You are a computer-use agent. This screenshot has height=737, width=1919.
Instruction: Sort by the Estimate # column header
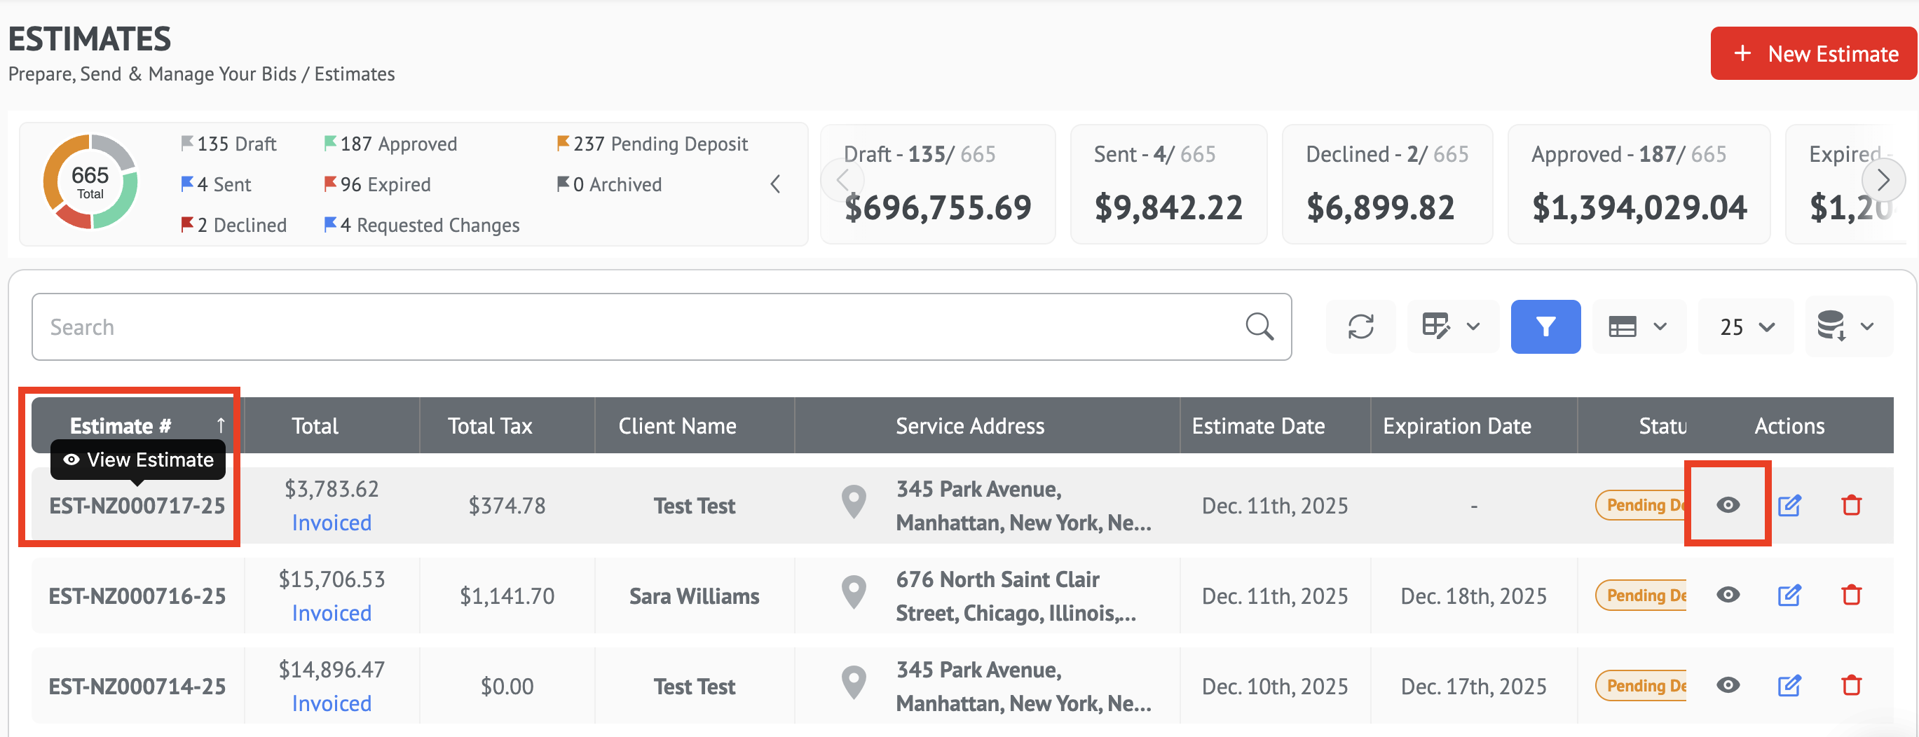click(121, 426)
